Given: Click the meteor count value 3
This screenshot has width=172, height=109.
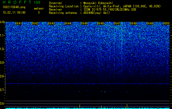Looking at the screenshot, I should coord(39,13).
